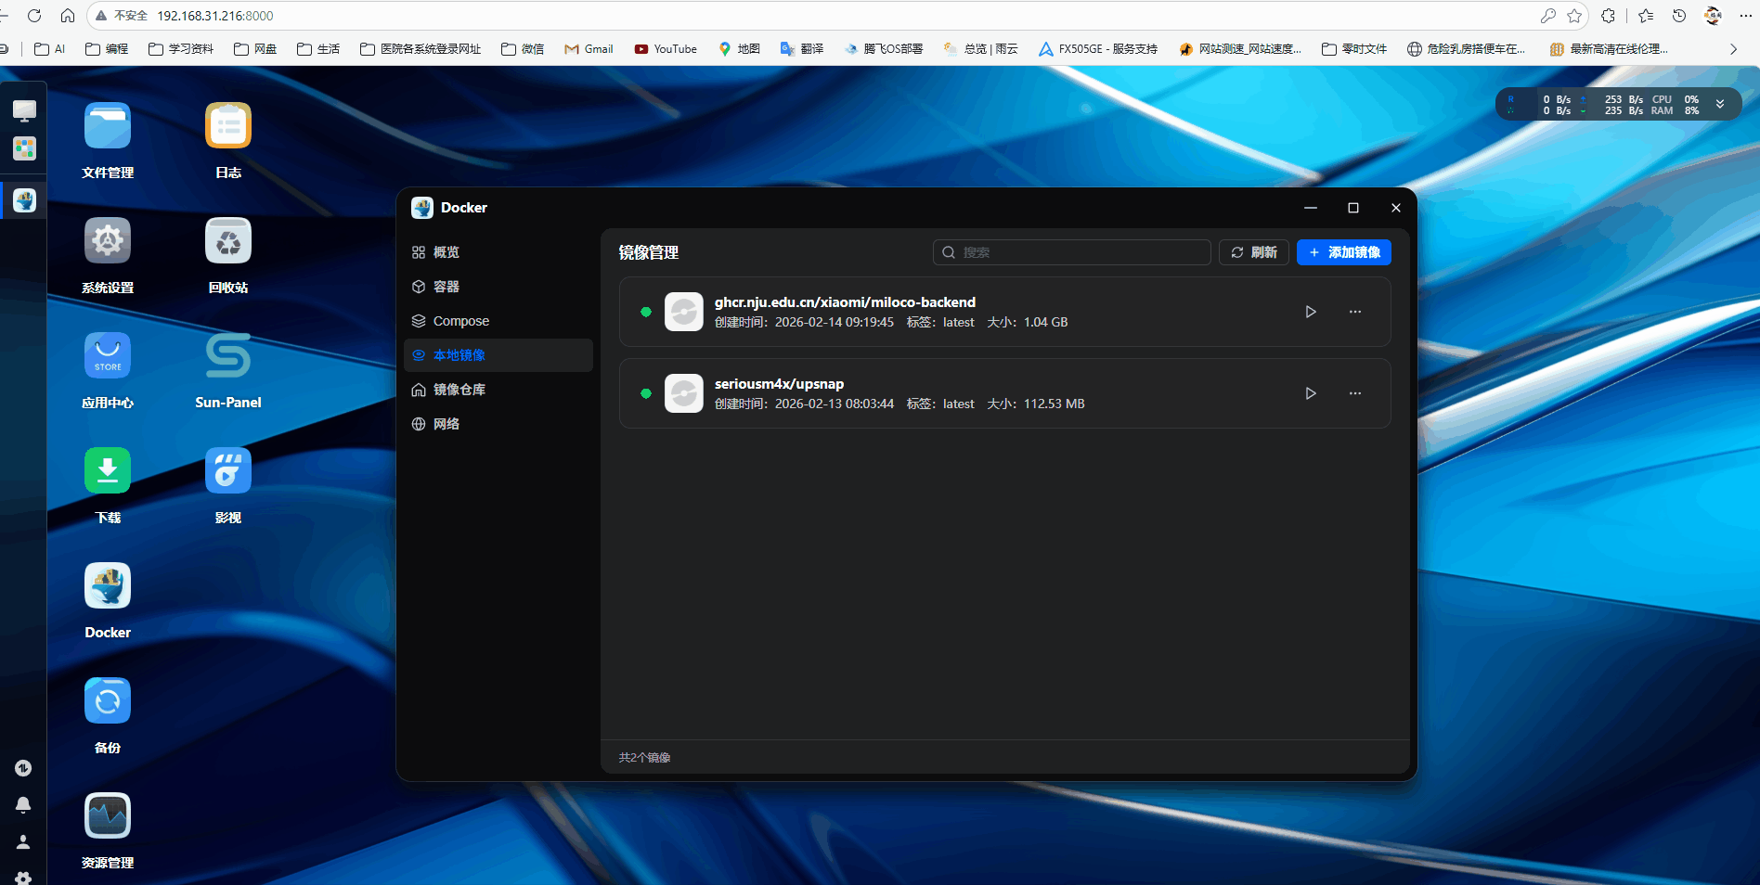The height and width of the screenshot is (885, 1760).
Task: Open the 文件管理 desktop app
Action: pyautogui.click(x=108, y=126)
